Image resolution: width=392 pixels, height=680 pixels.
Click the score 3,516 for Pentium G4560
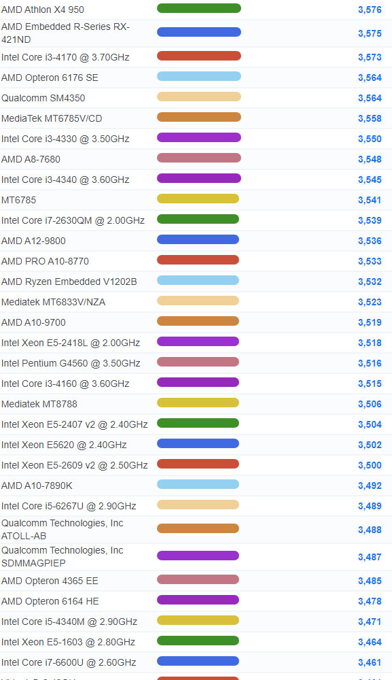(x=370, y=363)
